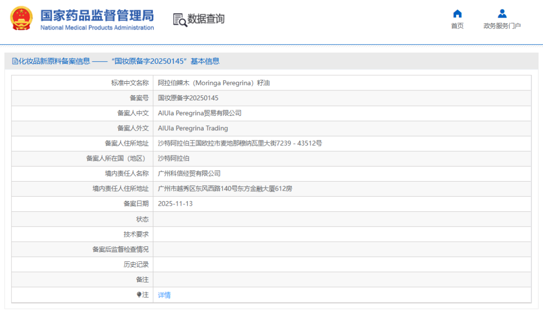Open the 详情 link
The width and height of the screenshot is (543, 315).
164,294
